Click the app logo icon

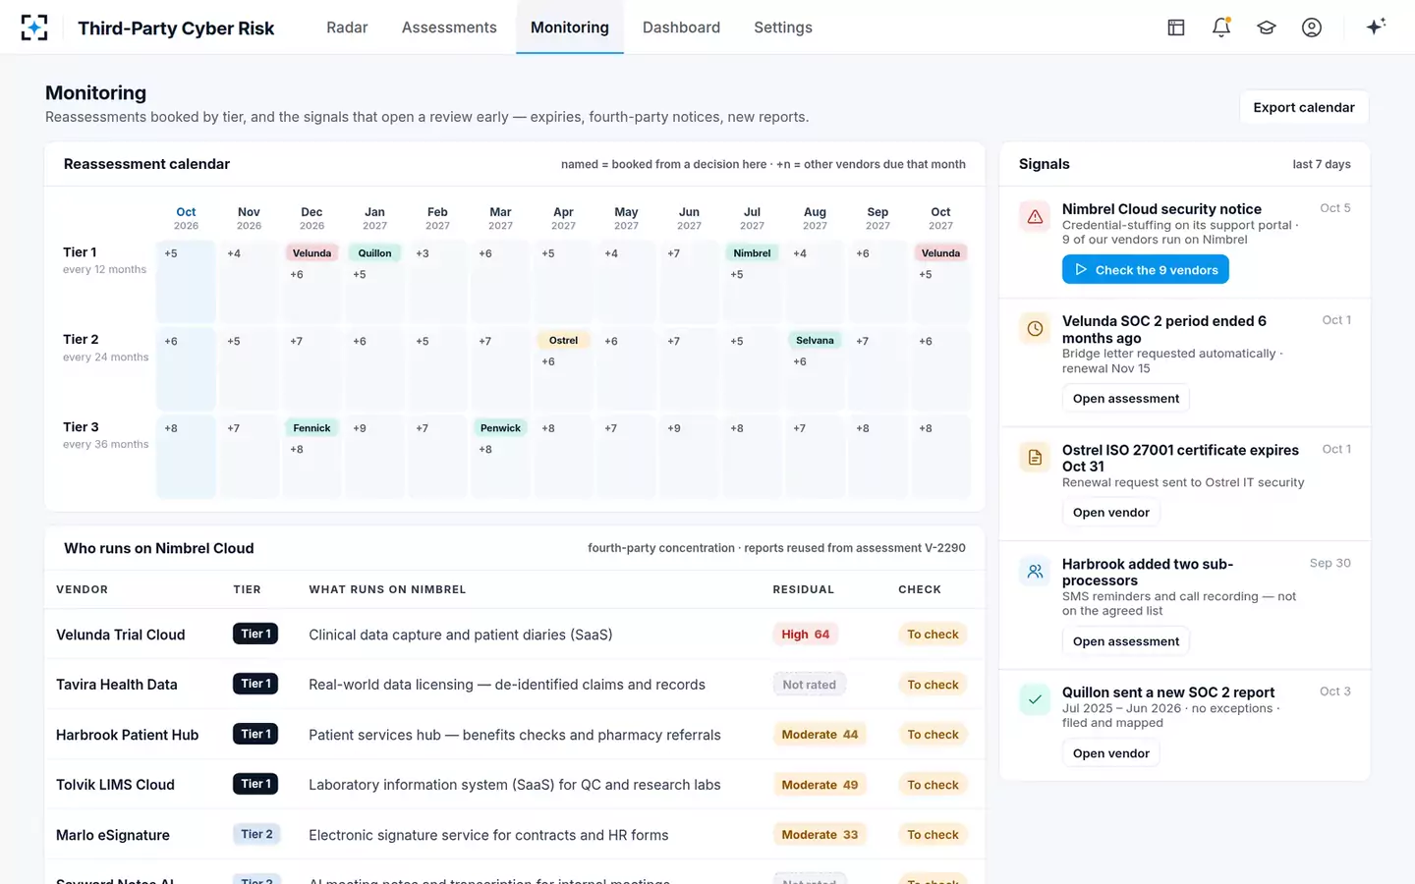pyautogui.click(x=34, y=28)
